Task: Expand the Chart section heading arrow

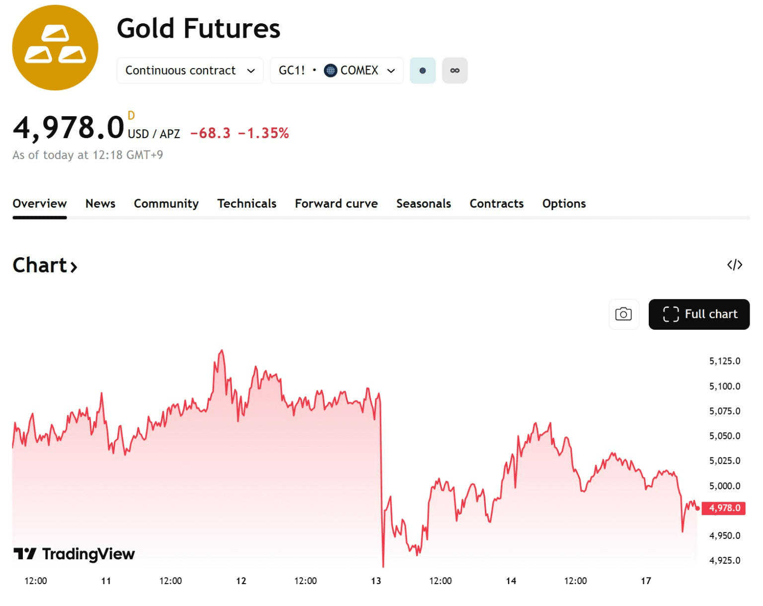Action: click(x=74, y=267)
